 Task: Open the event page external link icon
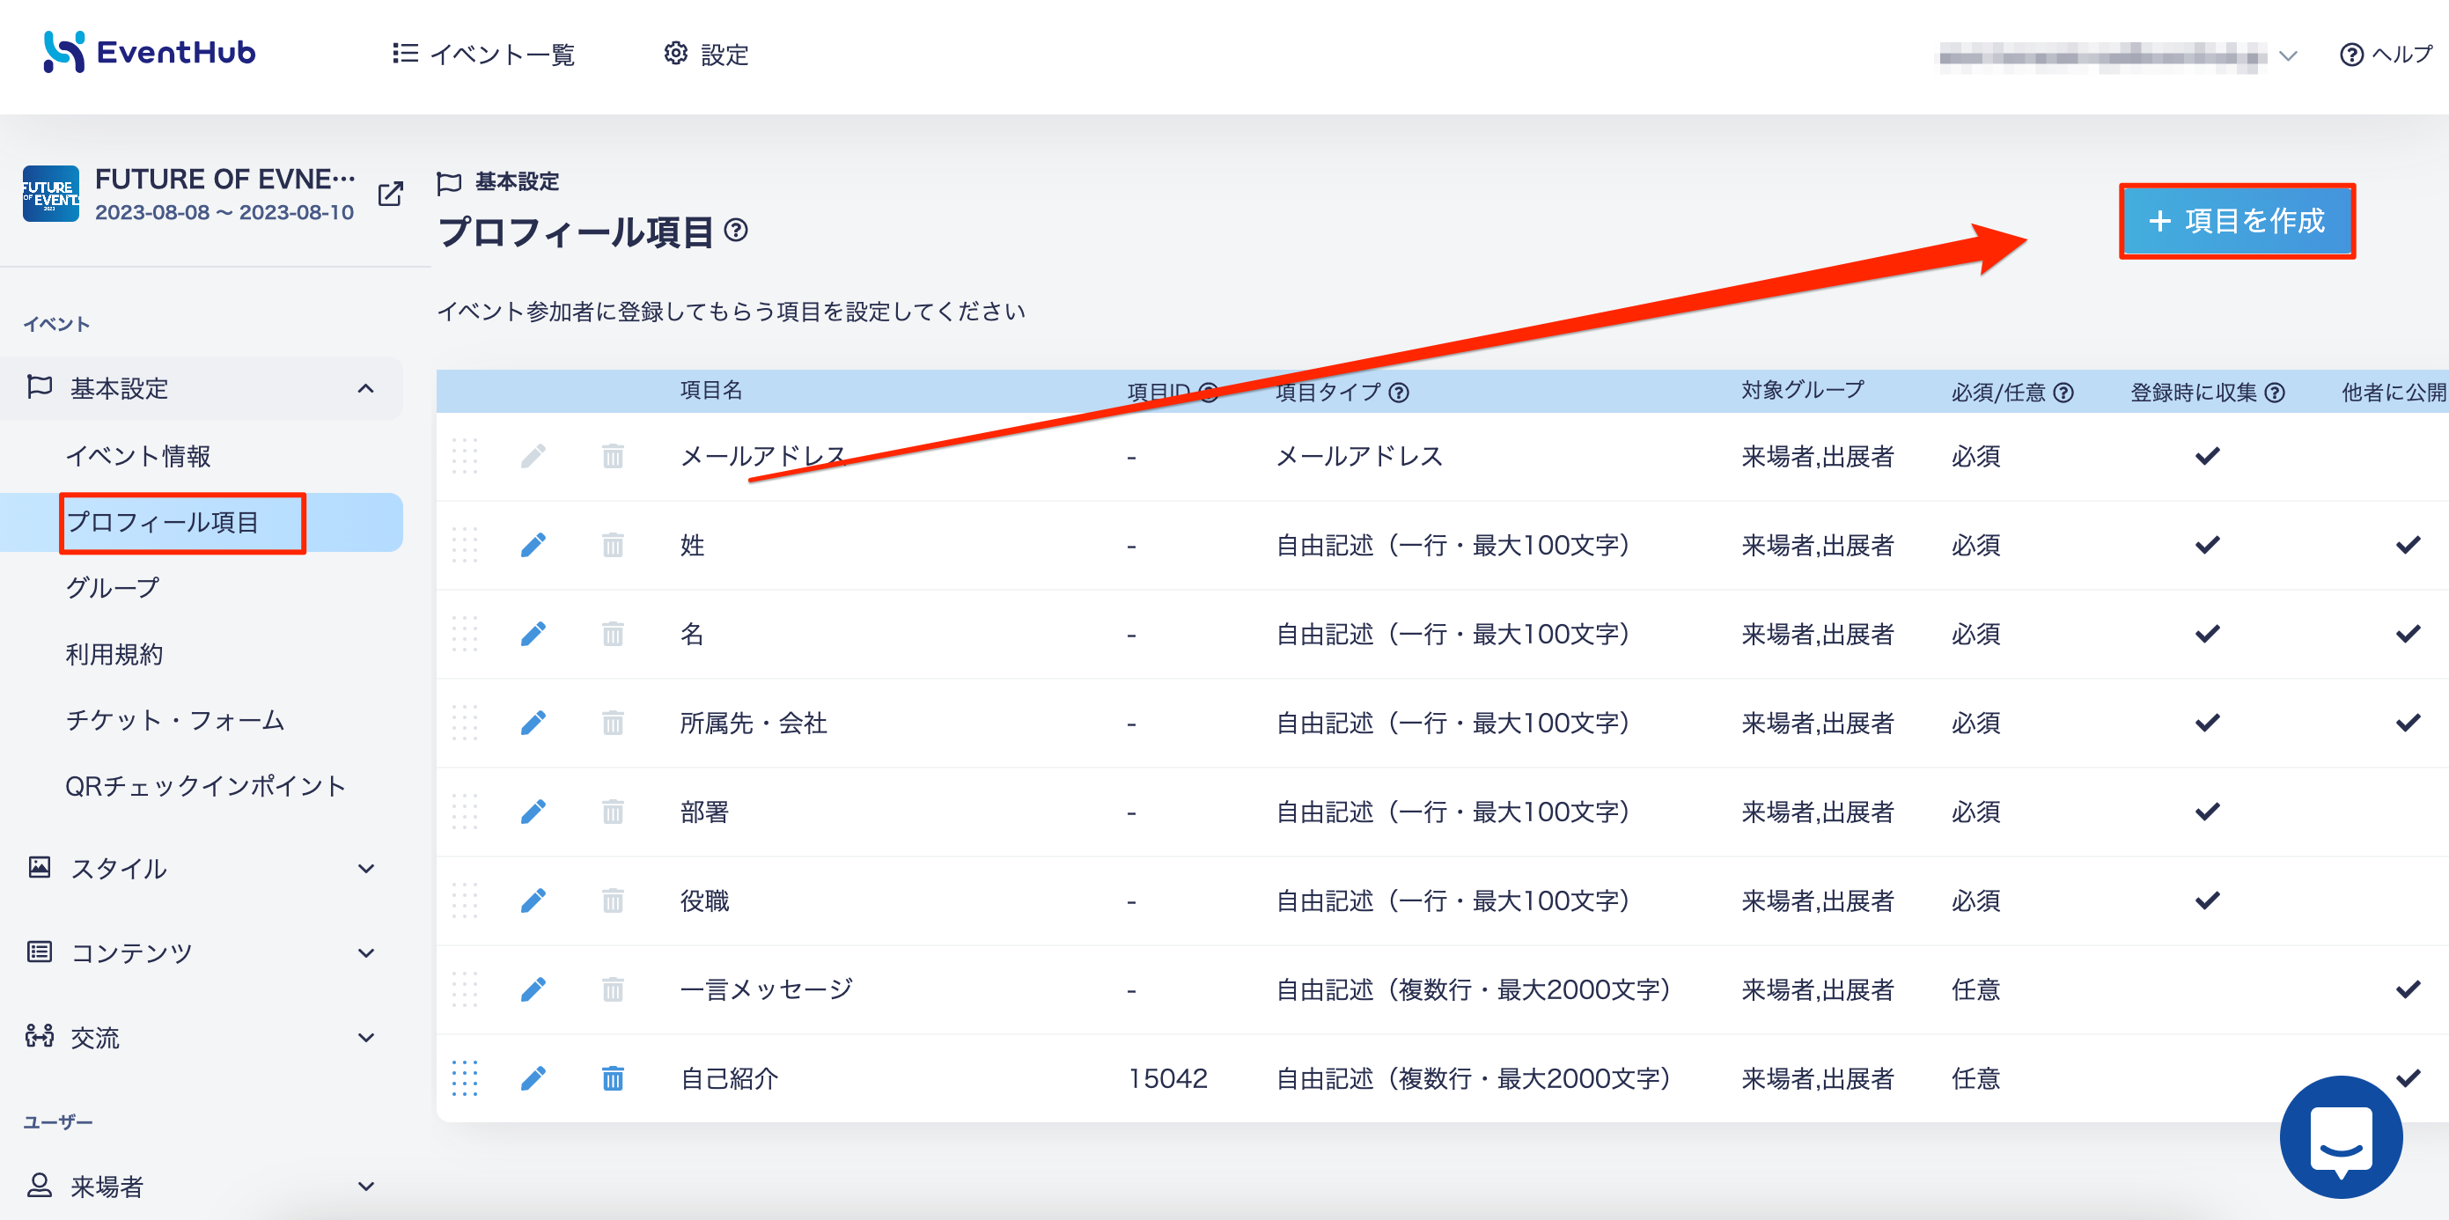pos(391,194)
